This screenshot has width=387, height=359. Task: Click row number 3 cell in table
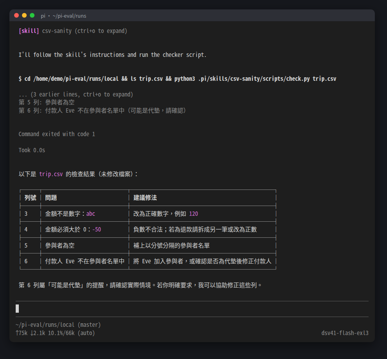pos(26,214)
